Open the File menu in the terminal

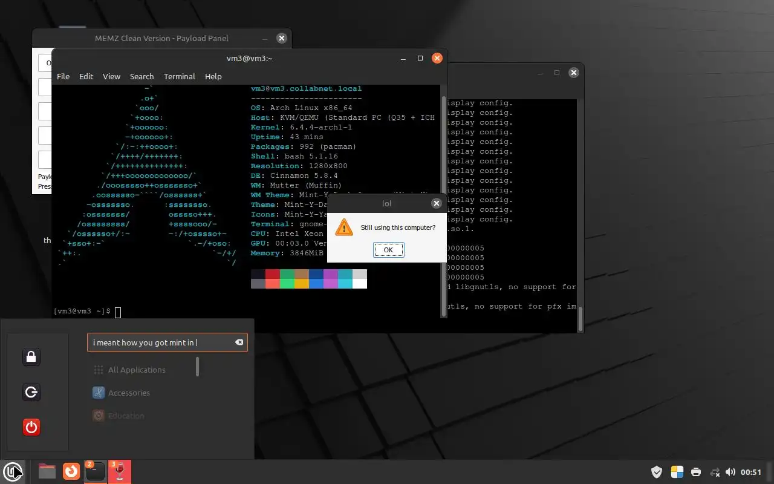tap(63, 76)
